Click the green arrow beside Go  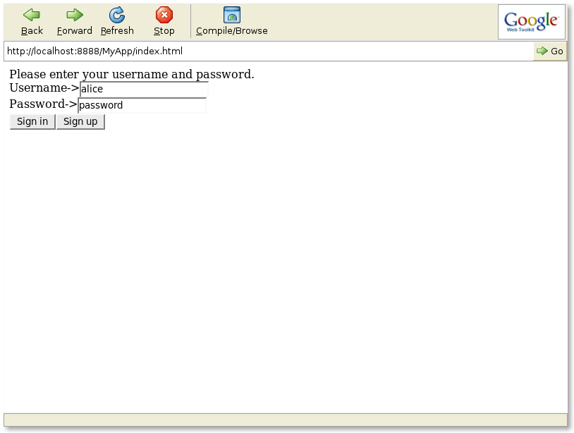pyautogui.click(x=542, y=51)
